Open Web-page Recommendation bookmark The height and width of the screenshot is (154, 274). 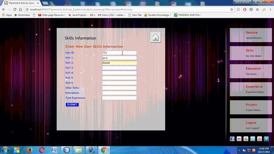51,15
